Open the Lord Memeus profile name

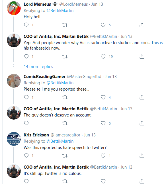[x=37, y=4]
